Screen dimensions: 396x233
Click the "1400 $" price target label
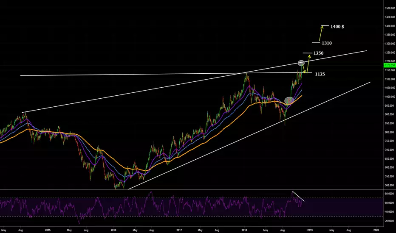click(337, 26)
